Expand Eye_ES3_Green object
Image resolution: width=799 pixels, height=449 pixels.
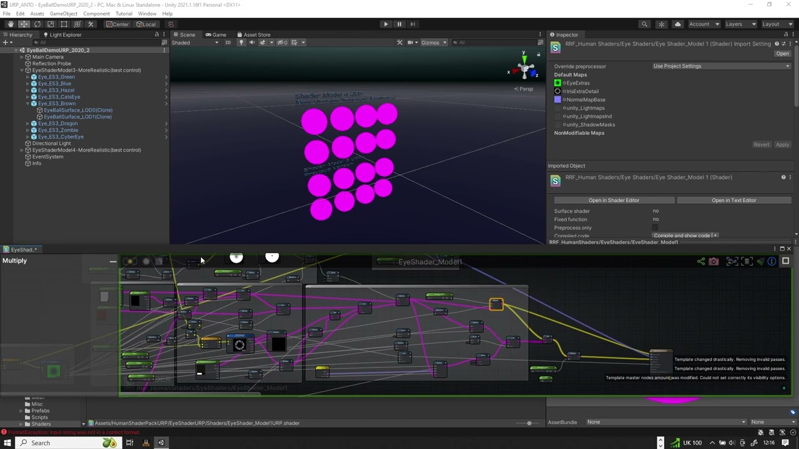(27, 77)
